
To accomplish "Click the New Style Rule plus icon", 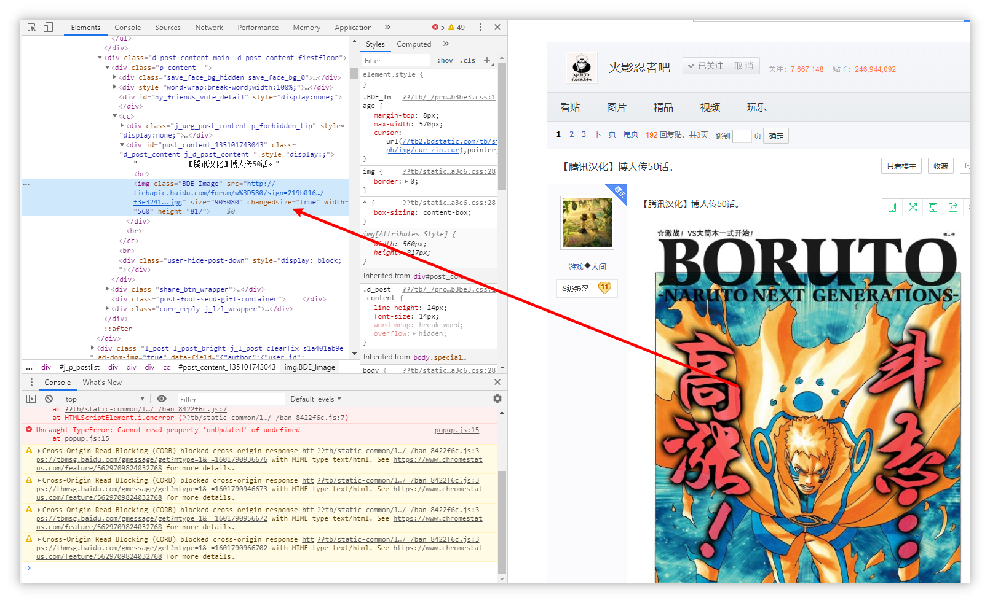I will click(x=487, y=60).
